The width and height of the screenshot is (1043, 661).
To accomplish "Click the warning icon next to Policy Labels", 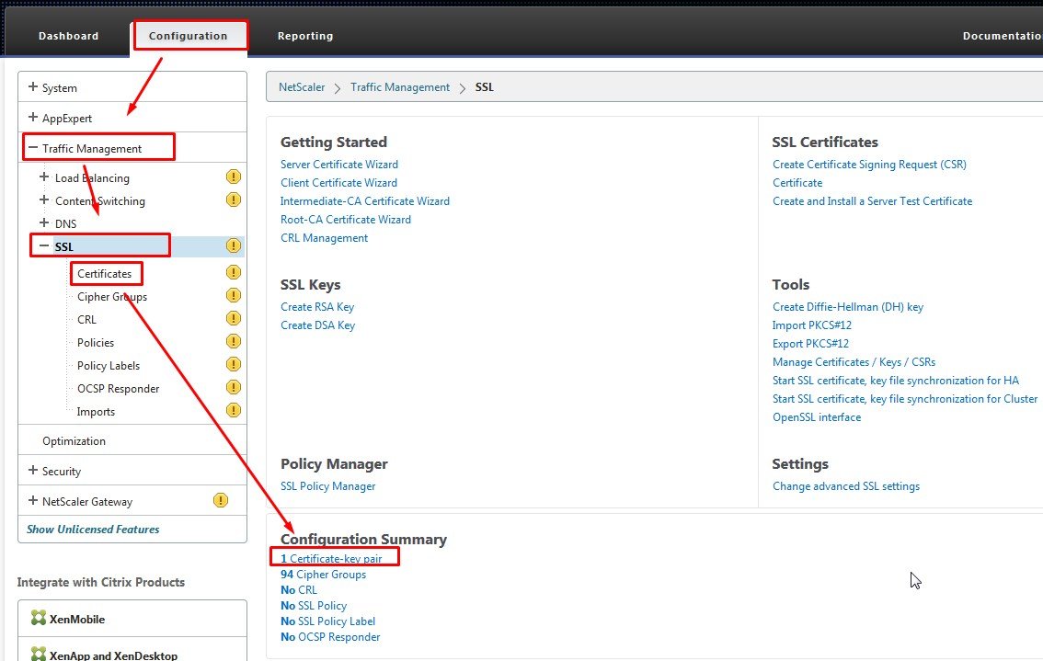I will 233,365.
